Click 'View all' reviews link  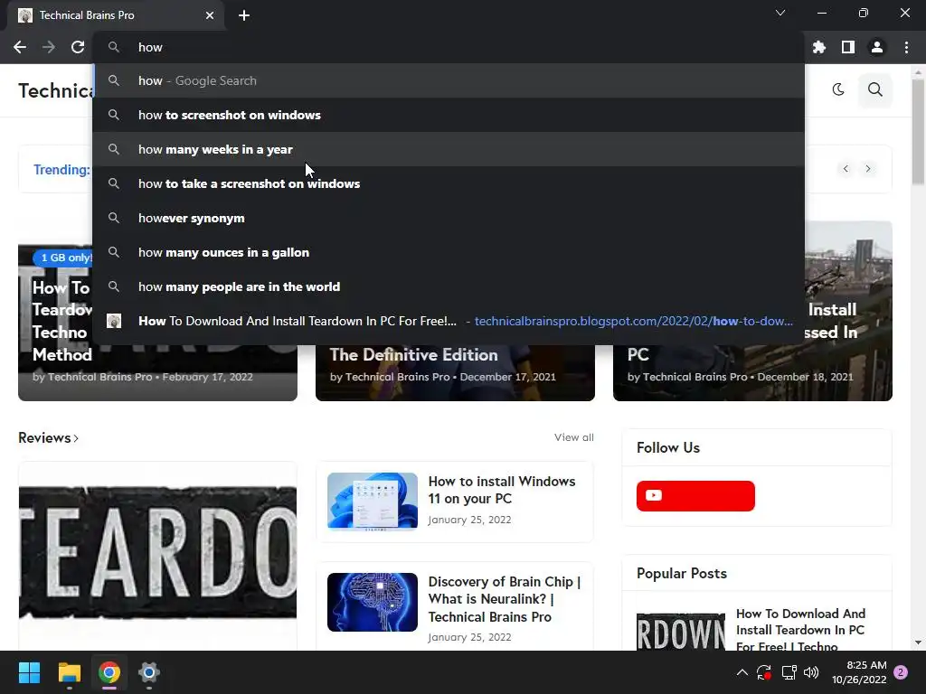coord(574,437)
